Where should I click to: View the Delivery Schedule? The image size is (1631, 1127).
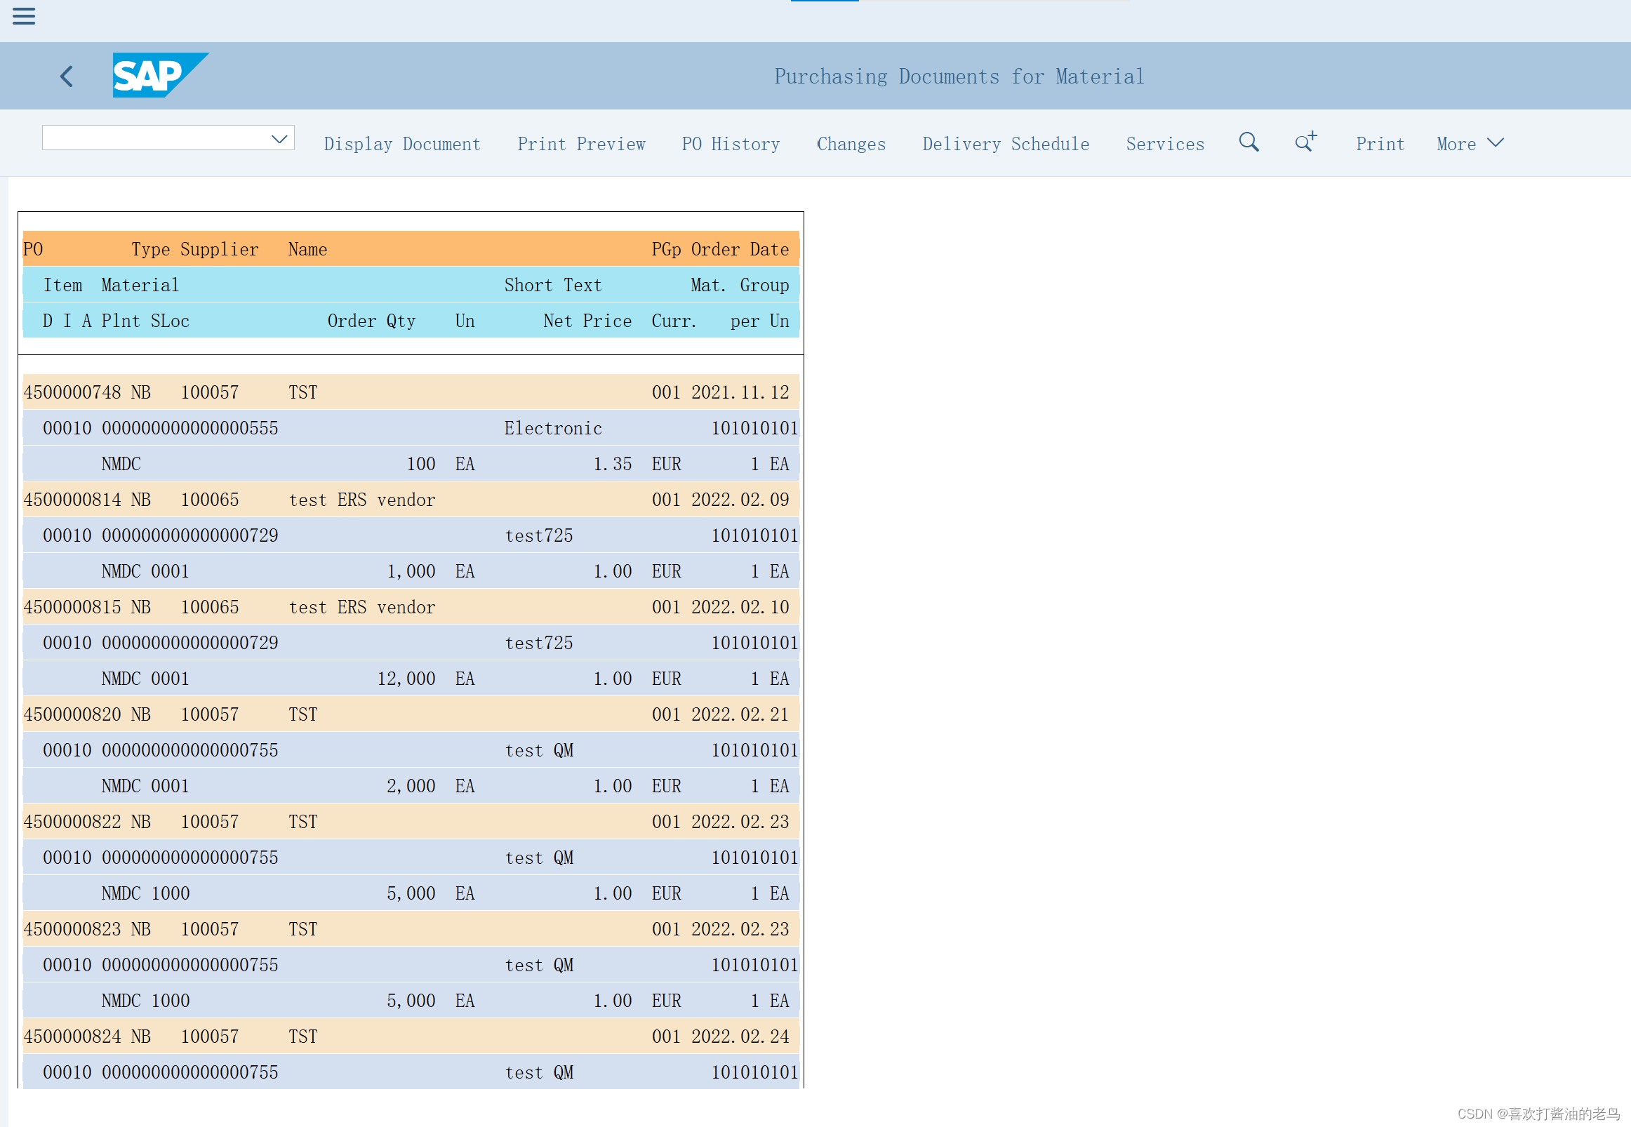(1006, 144)
